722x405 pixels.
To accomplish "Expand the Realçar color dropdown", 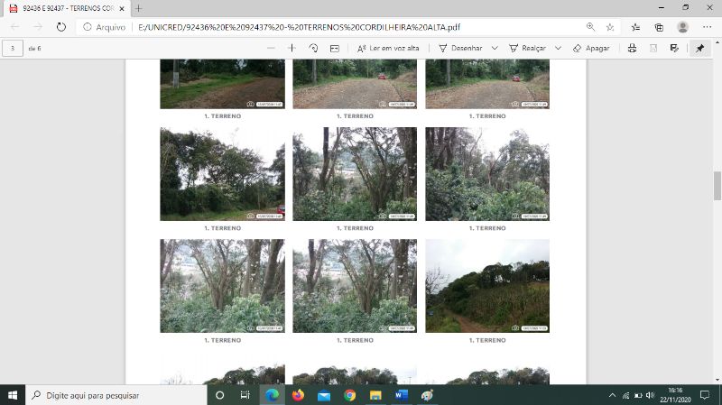I will tap(558, 48).
